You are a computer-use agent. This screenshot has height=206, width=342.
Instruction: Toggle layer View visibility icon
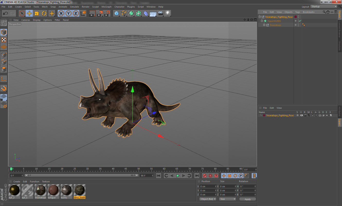(x=301, y=115)
